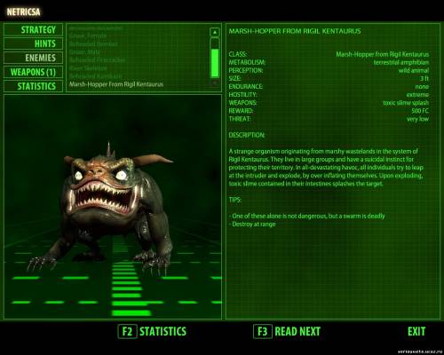Image resolution: width=444 pixels, height=355 pixels.
Task: Select the Gnaar, Female list entry
Action: pos(88,35)
